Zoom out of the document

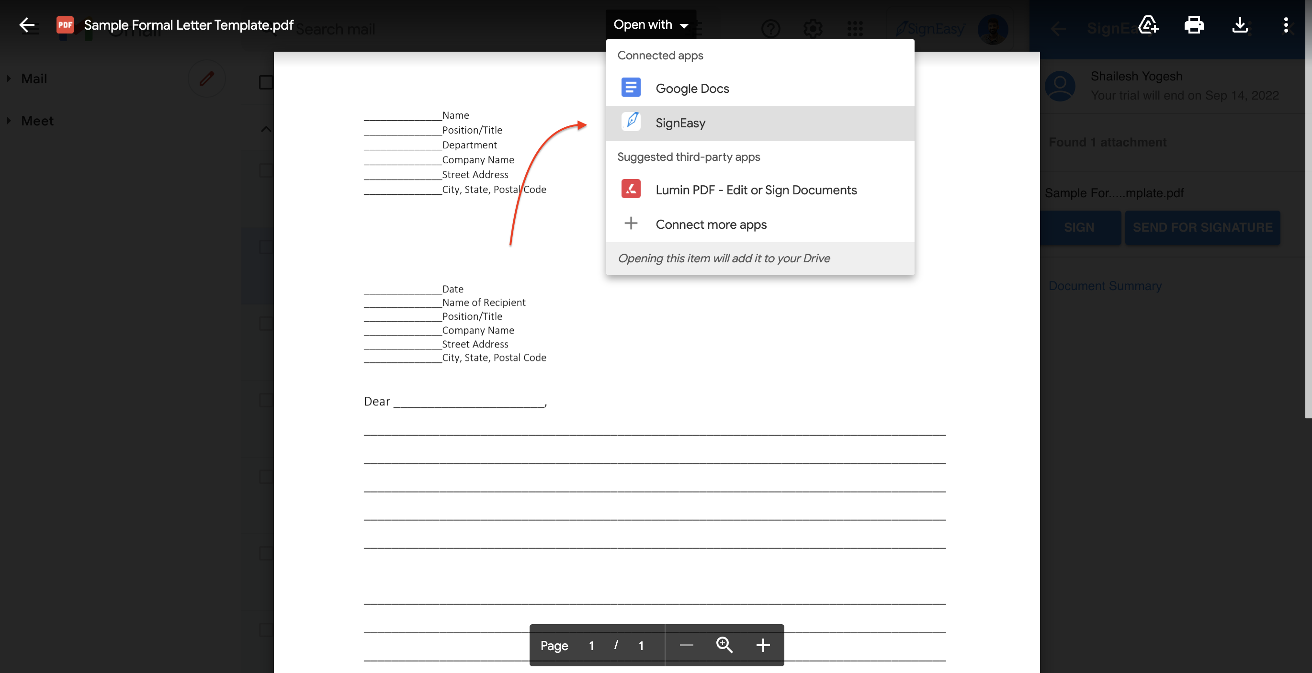(686, 646)
